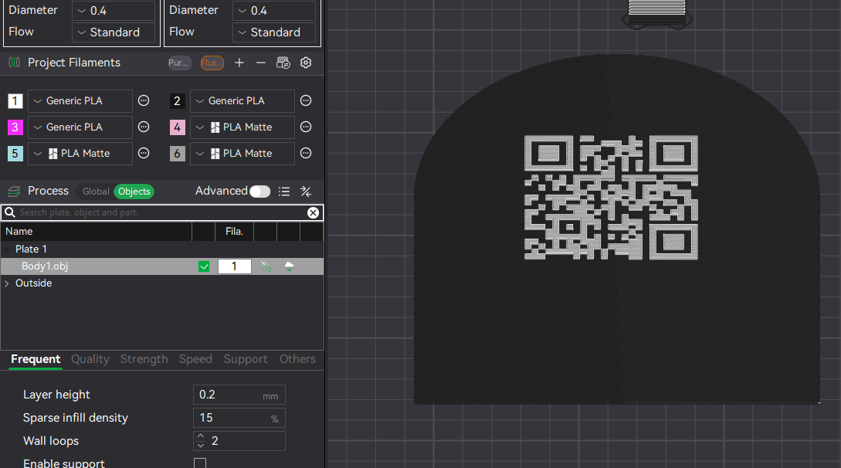Pick color for filament 1 white swatch
This screenshot has height=468, width=841.
click(x=15, y=101)
